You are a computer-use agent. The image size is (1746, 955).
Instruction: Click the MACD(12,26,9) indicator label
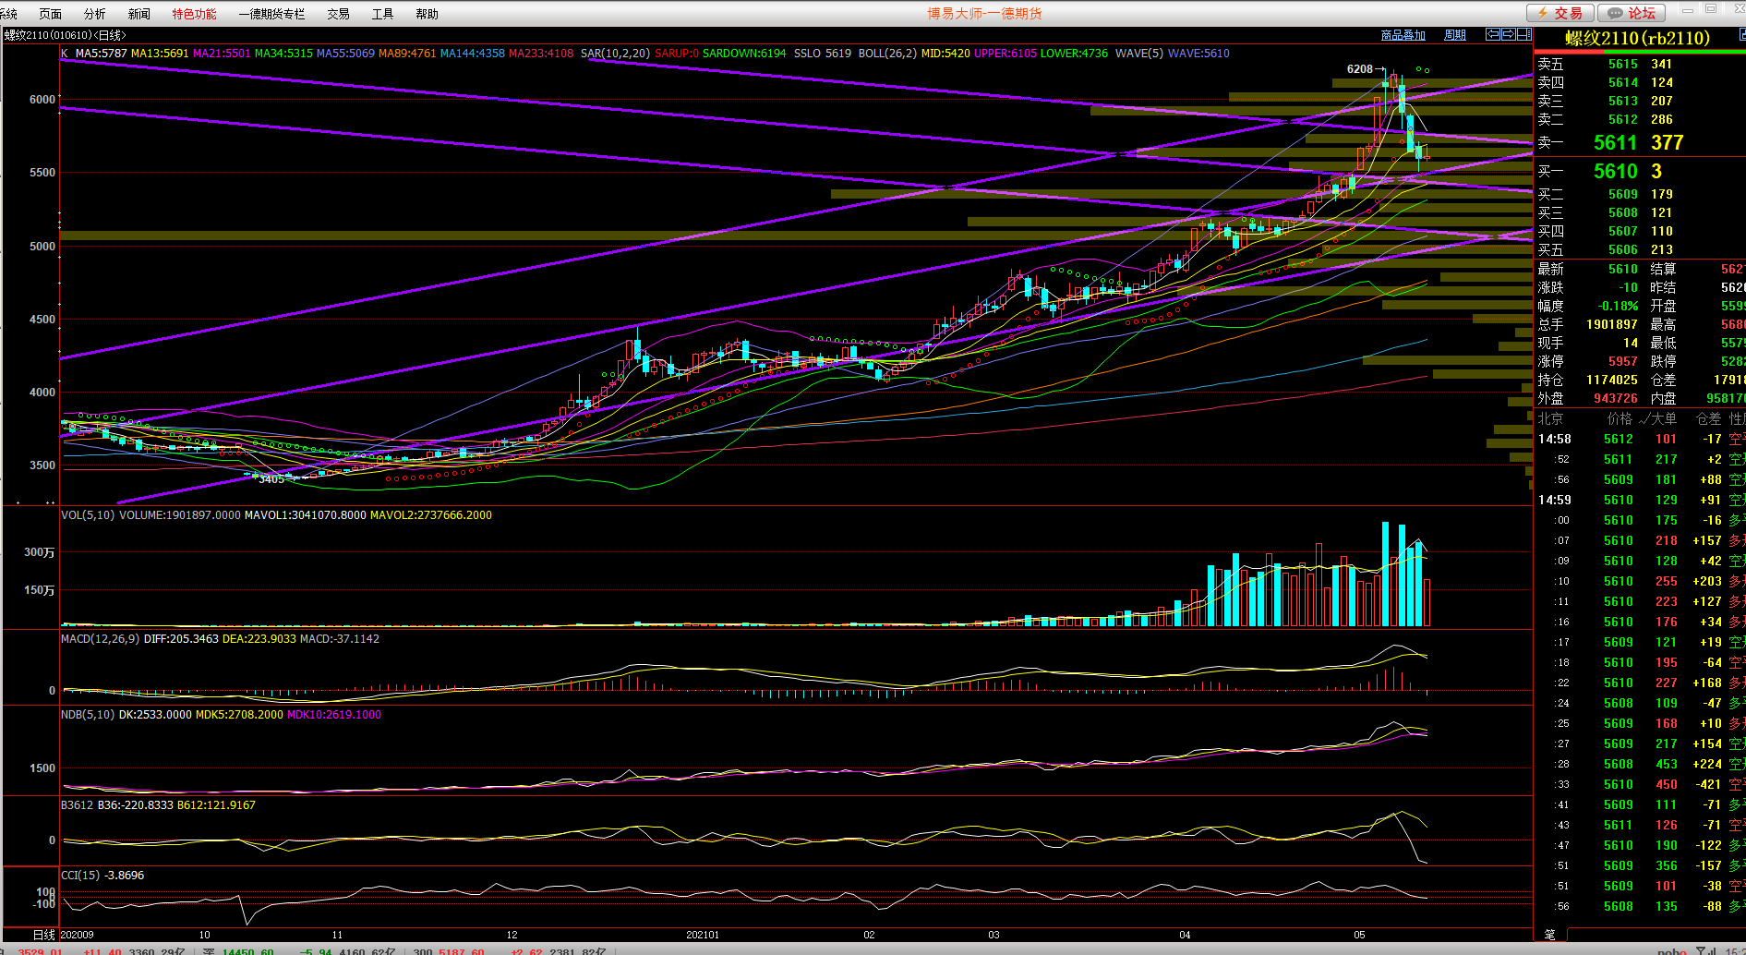[x=100, y=639]
